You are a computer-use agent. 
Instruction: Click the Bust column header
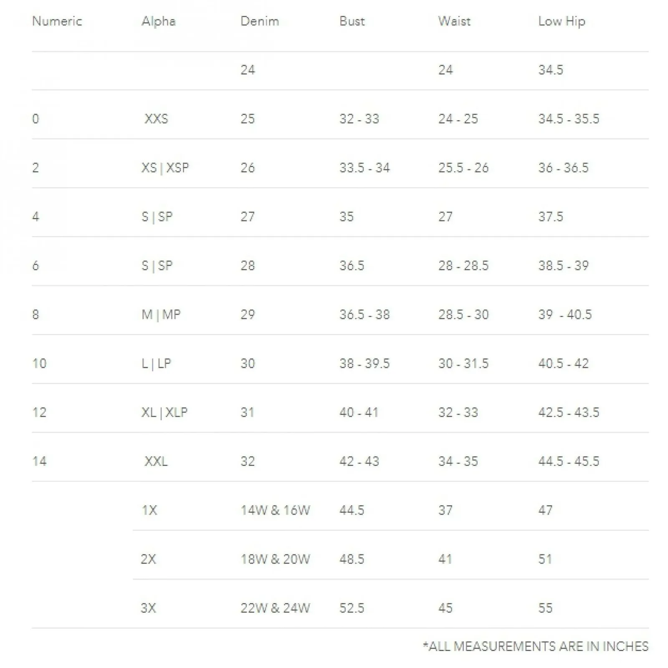(352, 21)
